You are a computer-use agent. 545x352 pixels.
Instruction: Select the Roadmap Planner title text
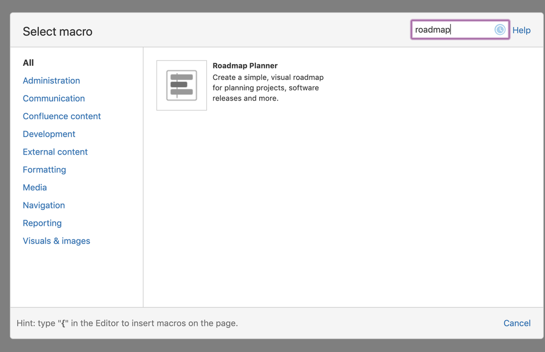pyautogui.click(x=245, y=65)
